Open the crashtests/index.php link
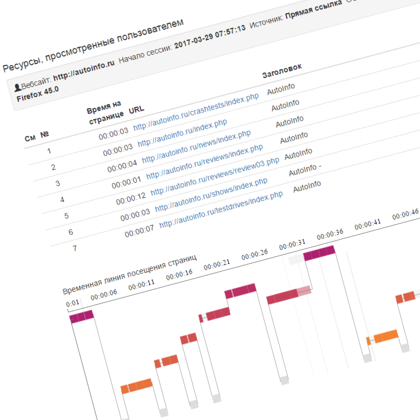 coord(196,112)
